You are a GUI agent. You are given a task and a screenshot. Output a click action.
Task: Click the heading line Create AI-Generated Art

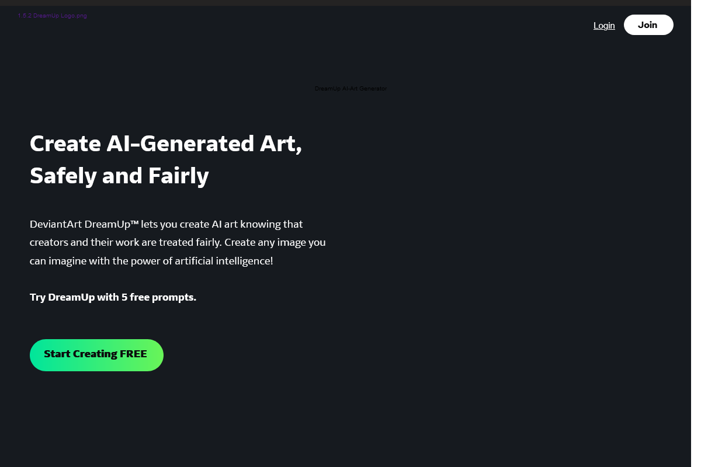tap(165, 144)
